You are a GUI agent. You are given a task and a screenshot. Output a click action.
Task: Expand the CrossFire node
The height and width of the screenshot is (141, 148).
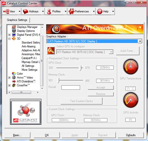(x=9, y=85)
